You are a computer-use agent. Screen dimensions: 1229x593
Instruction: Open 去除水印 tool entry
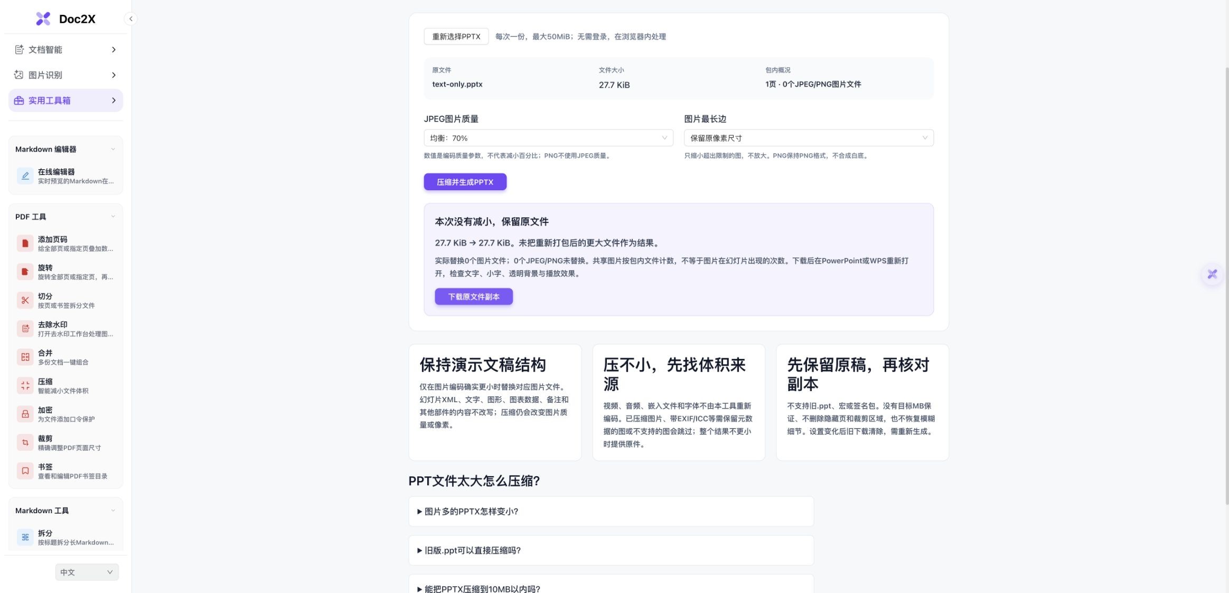coord(65,329)
